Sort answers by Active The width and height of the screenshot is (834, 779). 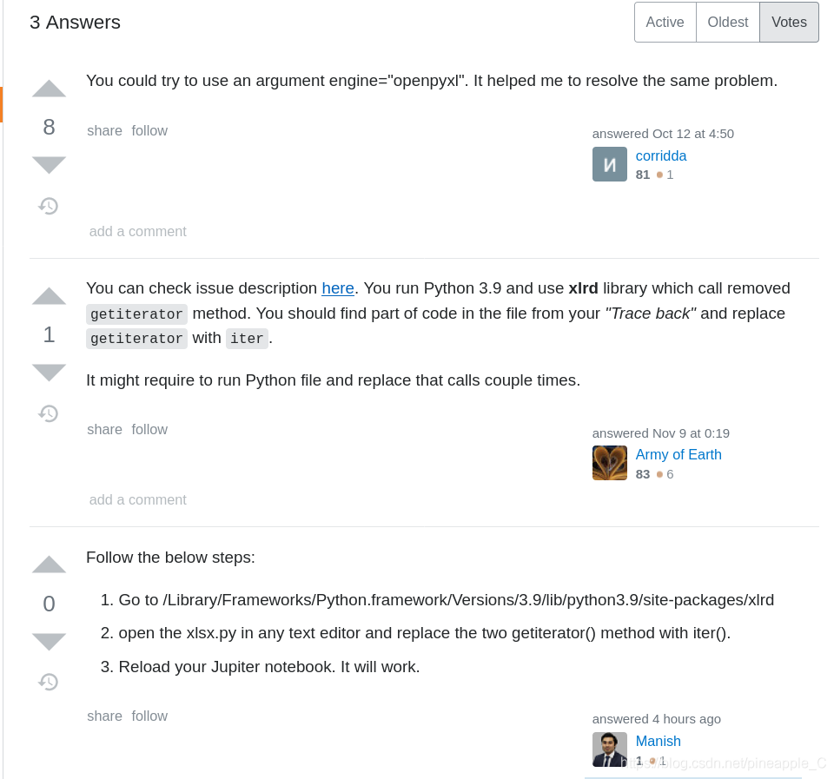[665, 22]
